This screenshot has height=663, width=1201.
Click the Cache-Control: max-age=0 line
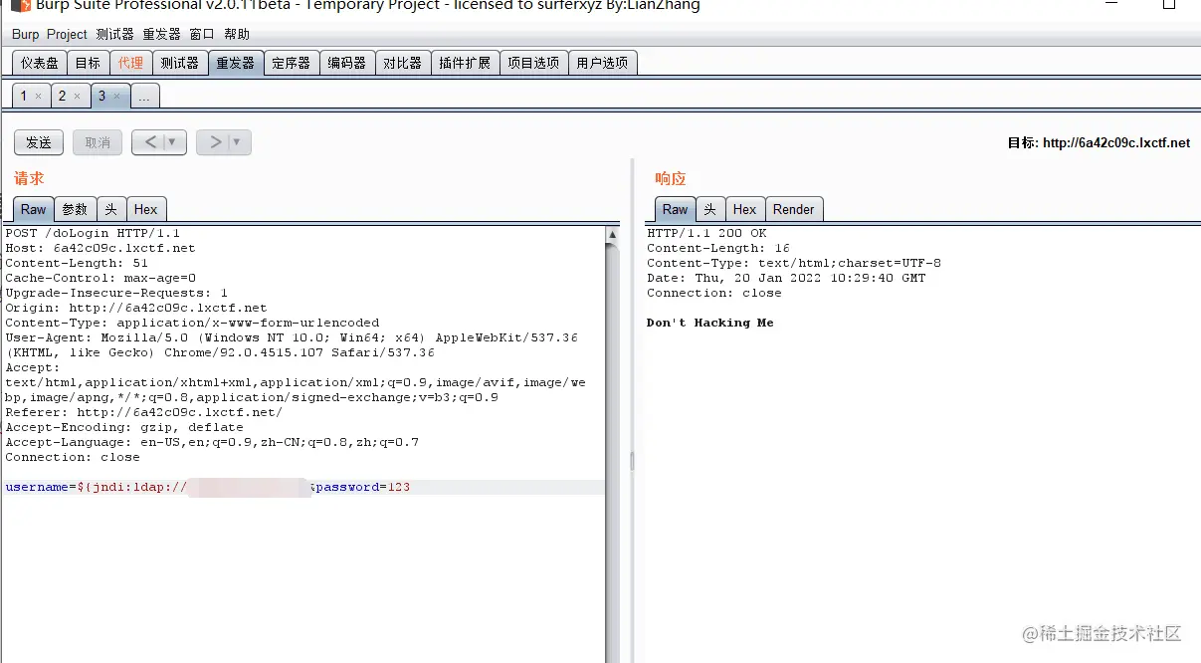[100, 278]
